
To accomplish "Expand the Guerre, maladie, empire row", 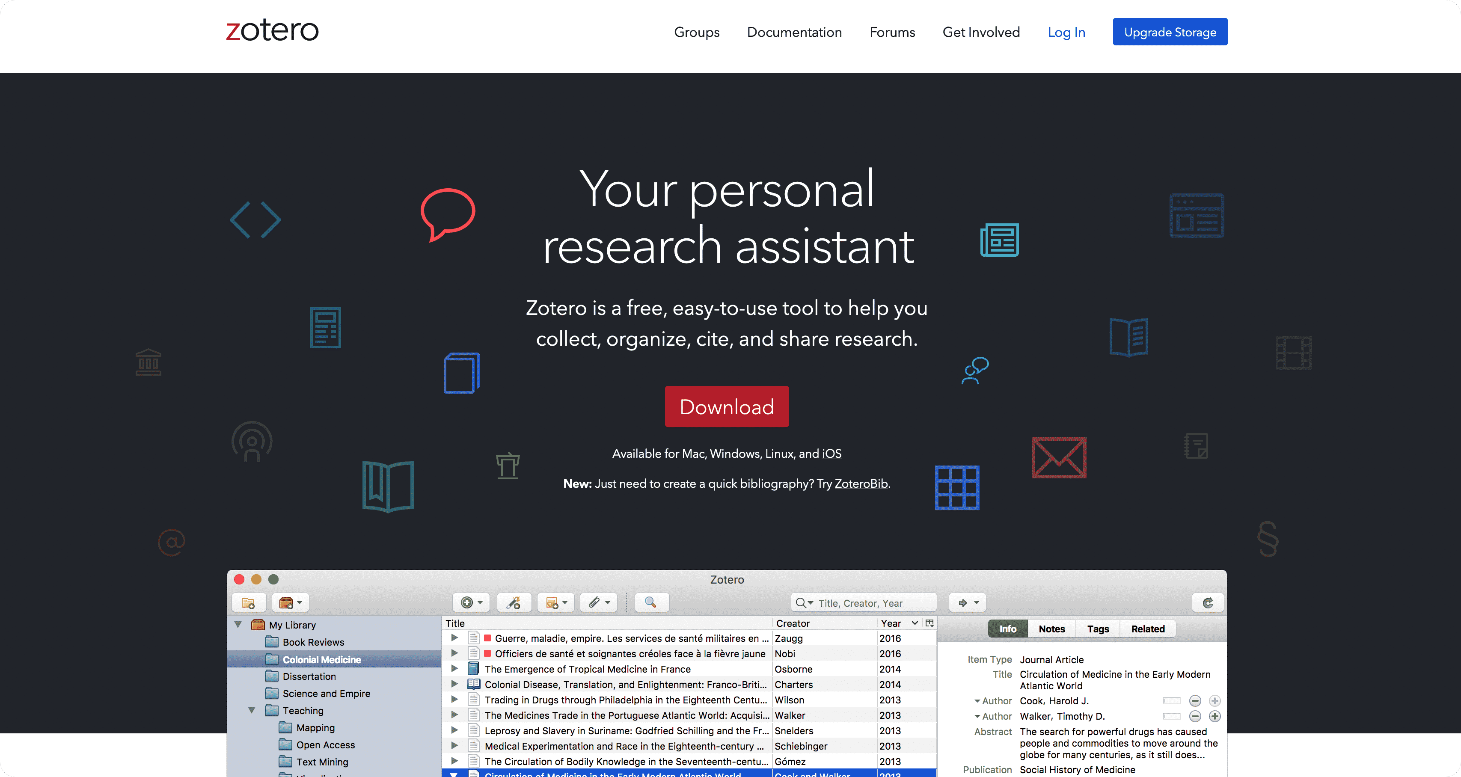I will (x=454, y=638).
